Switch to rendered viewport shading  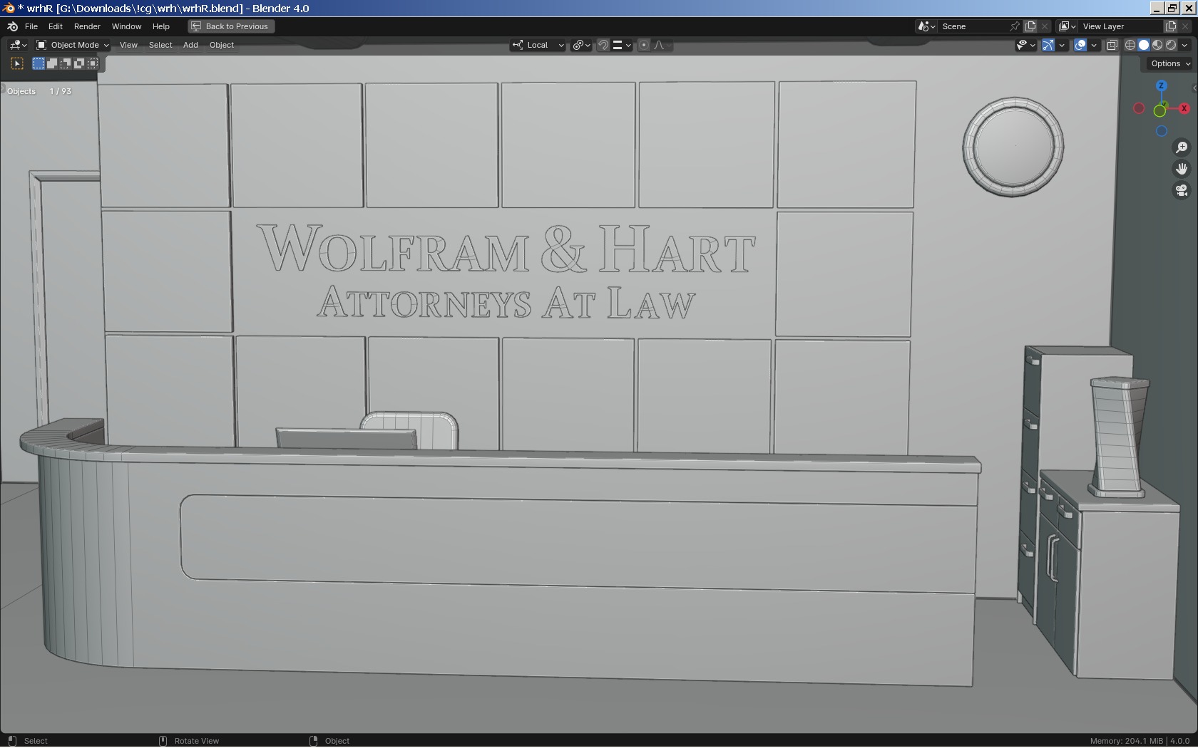pos(1171,45)
